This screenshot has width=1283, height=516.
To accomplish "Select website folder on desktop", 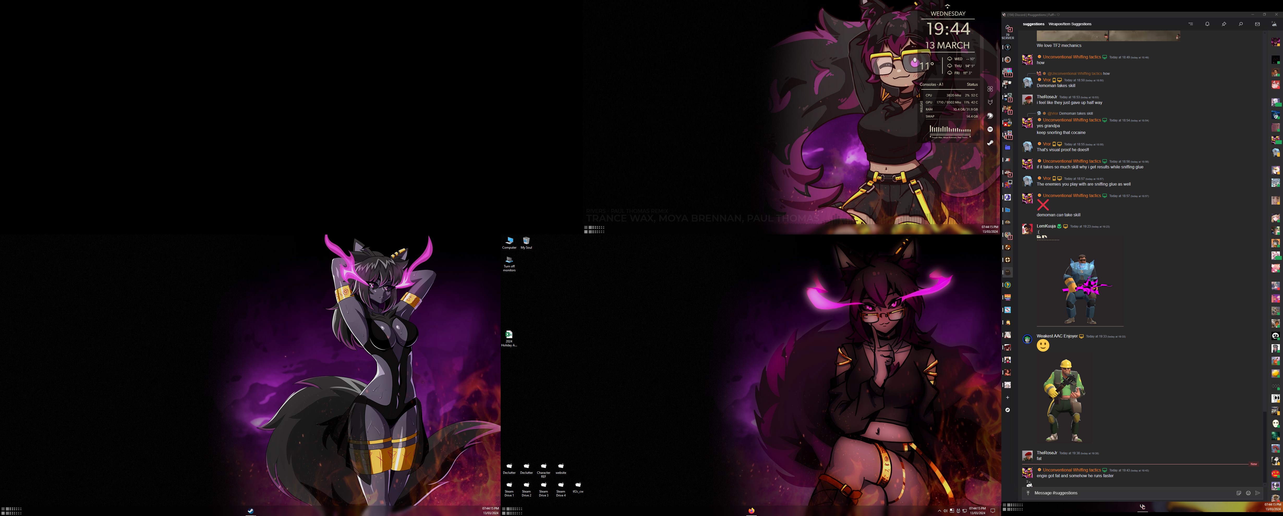I will click(561, 469).
